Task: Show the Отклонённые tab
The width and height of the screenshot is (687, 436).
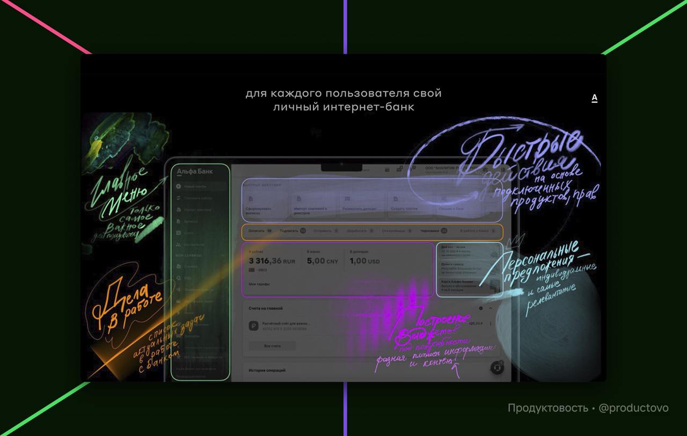Action: pyautogui.click(x=397, y=231)
